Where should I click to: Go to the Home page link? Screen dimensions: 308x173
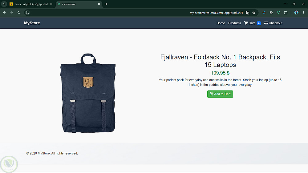pos(221,23)
